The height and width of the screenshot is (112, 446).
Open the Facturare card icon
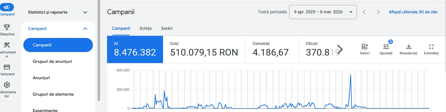[7, 67]
